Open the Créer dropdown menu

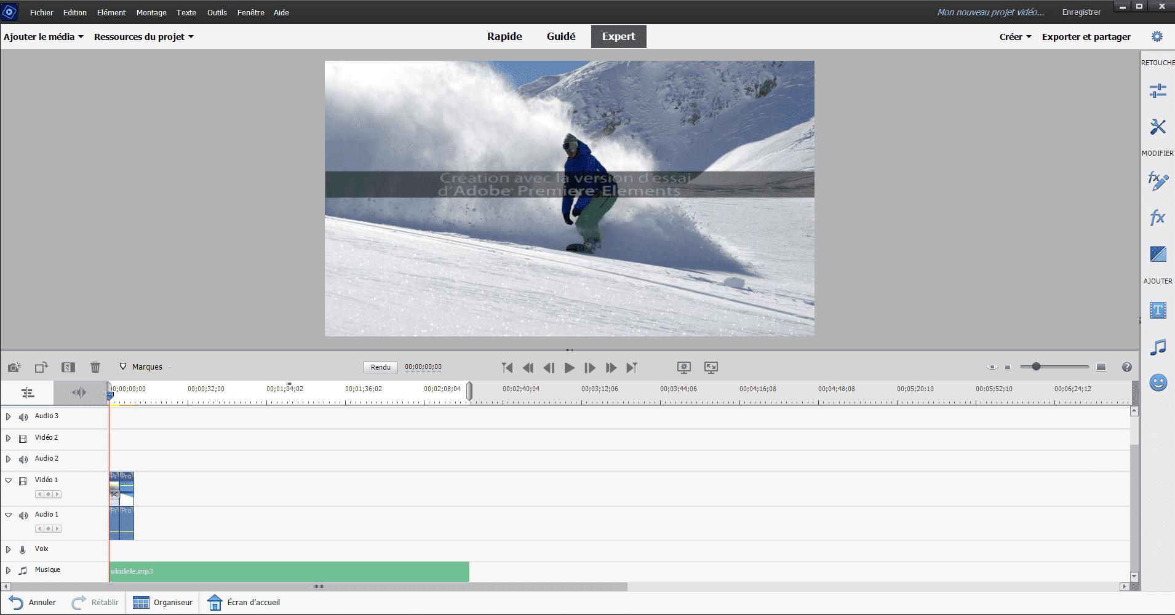coord(1014,37)
